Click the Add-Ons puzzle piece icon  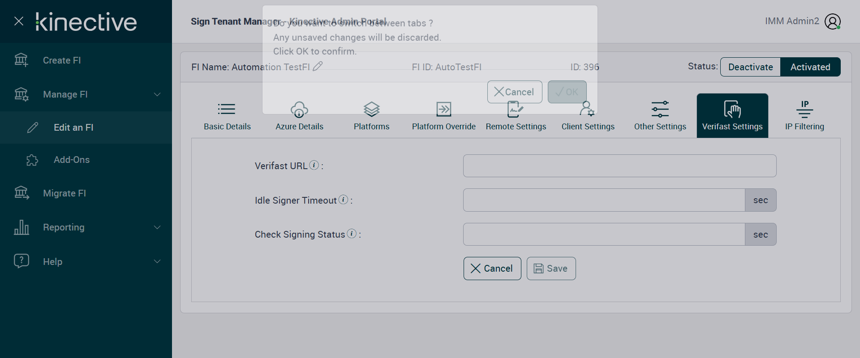(32, 160)
